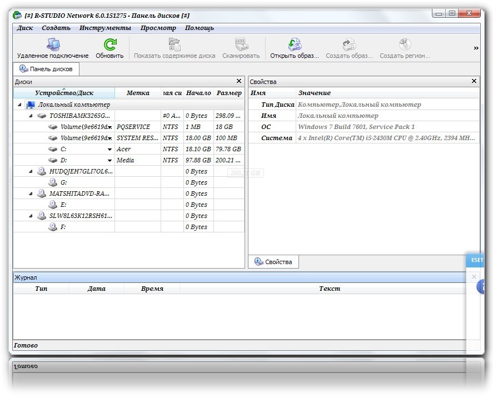Click the Create Image (Создать образ) icon

(349, 45)
